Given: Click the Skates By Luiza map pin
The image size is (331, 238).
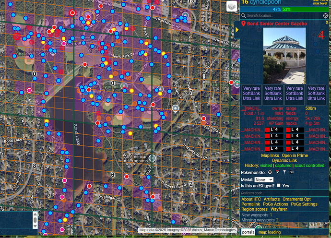Looking at the screenshot, I should tap(176, 108).
